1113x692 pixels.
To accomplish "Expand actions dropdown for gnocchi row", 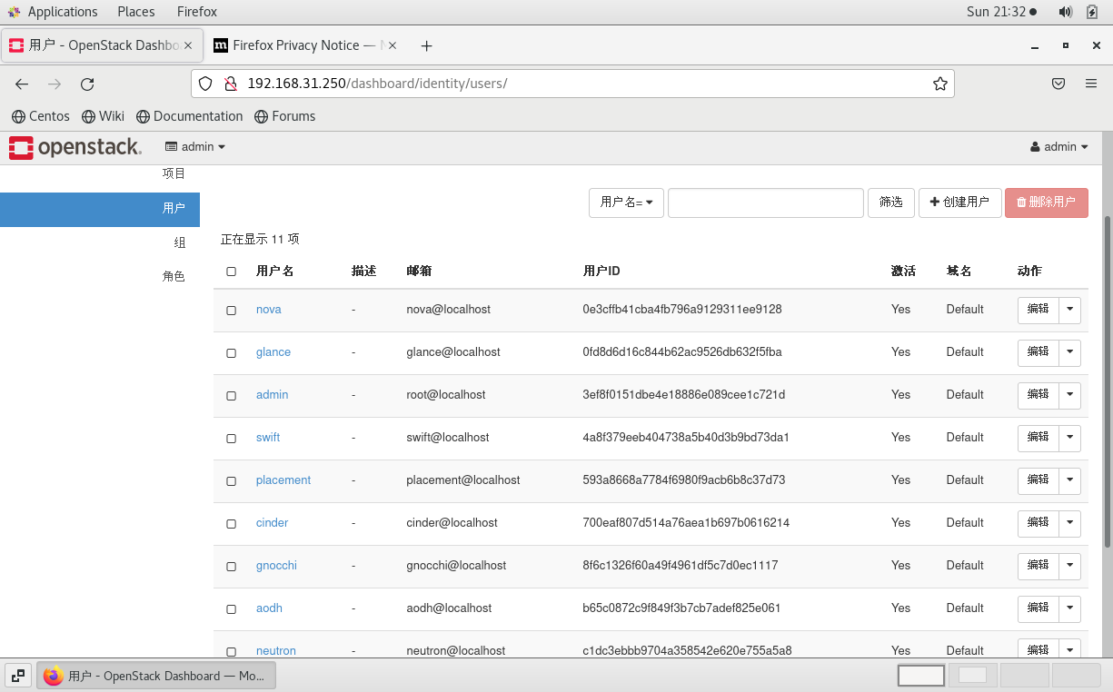I will pyautogui.click(x=1070, y=566).
